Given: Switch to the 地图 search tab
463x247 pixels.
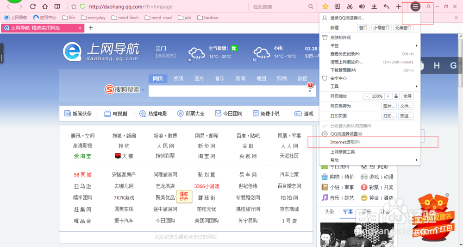Looking at the screenshot, I should click(261, 79).
